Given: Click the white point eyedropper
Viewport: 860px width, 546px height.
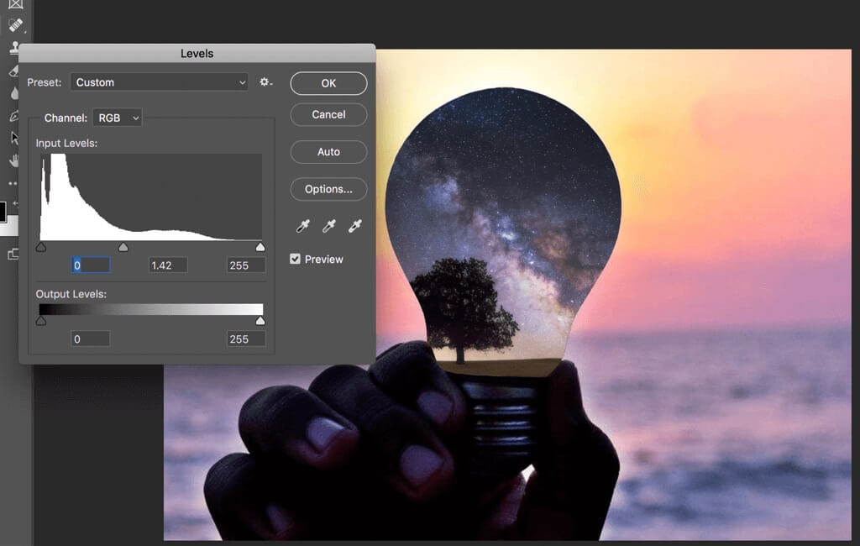Looking at the screenshot, I should coord(354,225).
